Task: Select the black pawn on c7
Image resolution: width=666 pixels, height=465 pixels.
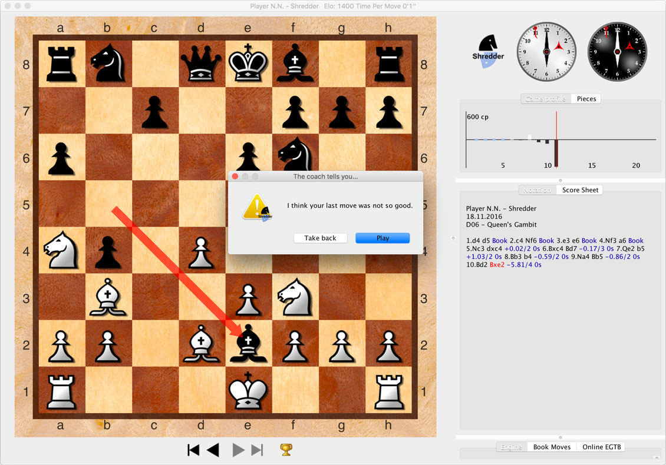Action: tap(154, 112)
